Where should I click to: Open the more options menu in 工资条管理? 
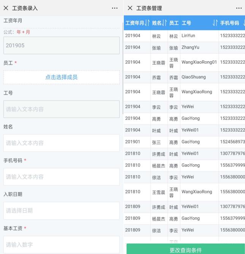pyautogui.click(x=239, y=8)
